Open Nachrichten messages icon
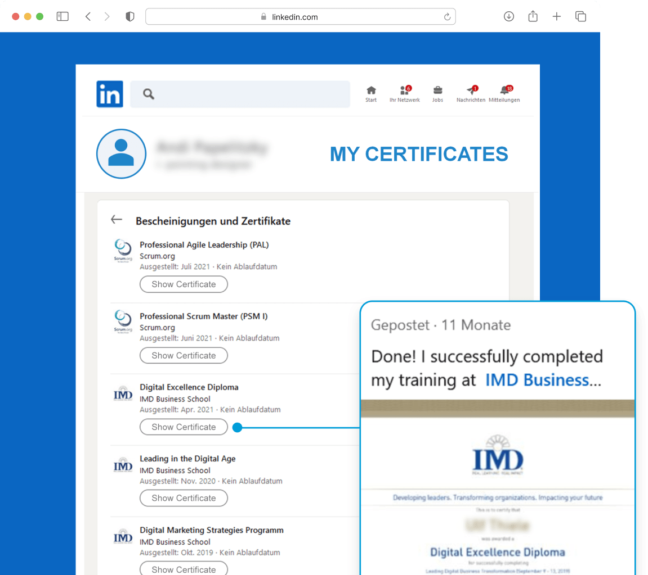This screenshot has width=648, height=575. (471, 91)
